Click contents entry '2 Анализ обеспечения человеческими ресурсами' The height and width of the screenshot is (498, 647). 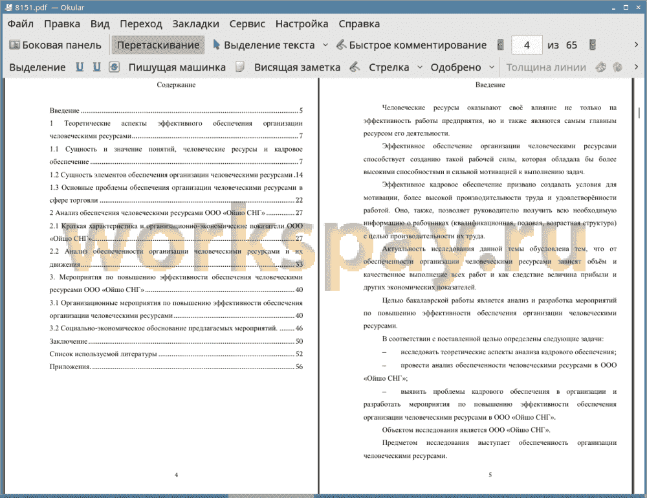(176, 212)
